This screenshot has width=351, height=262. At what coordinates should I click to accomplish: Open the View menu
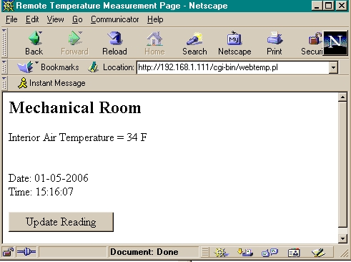pyautogui.click(x=55, y=19)
